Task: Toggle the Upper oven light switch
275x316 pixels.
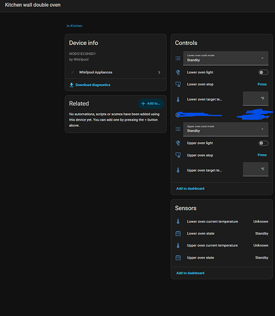Action: pos(264,143)
